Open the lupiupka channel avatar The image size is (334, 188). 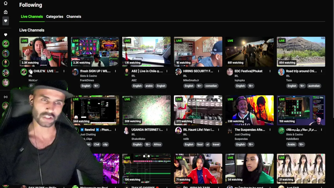(x=230, y=72)
